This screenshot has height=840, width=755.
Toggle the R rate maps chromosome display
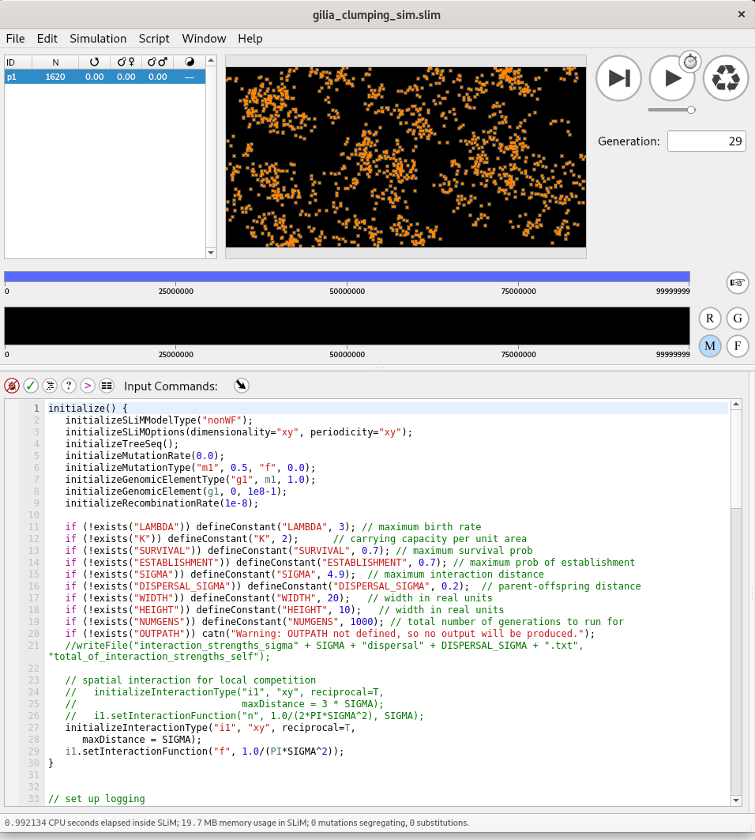pos(709,318)
